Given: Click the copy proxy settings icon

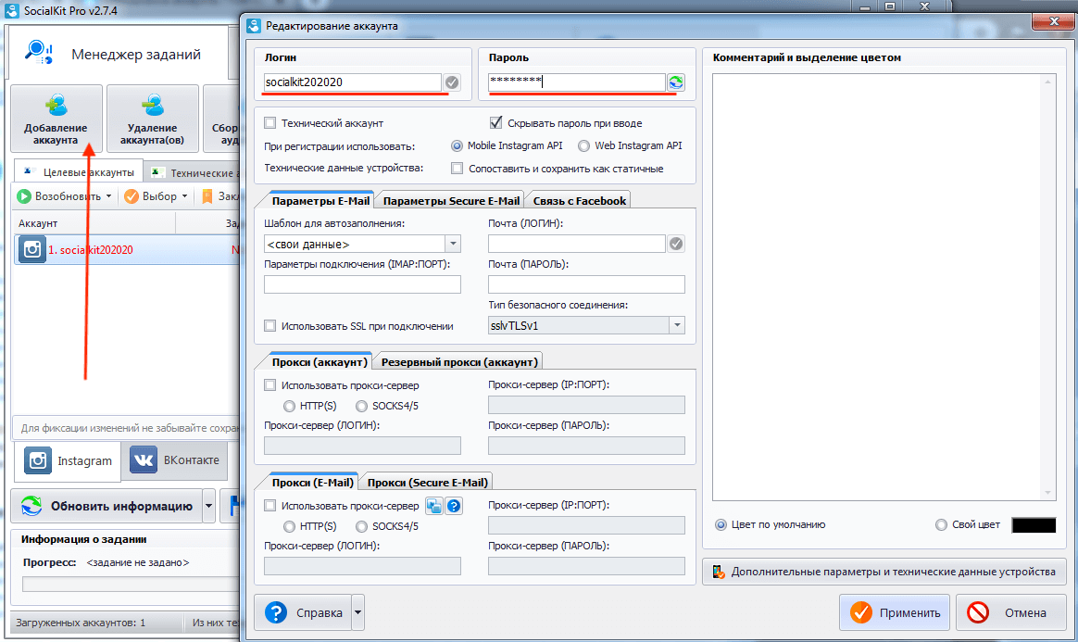Looking at the screenshot, I should 433,507.
